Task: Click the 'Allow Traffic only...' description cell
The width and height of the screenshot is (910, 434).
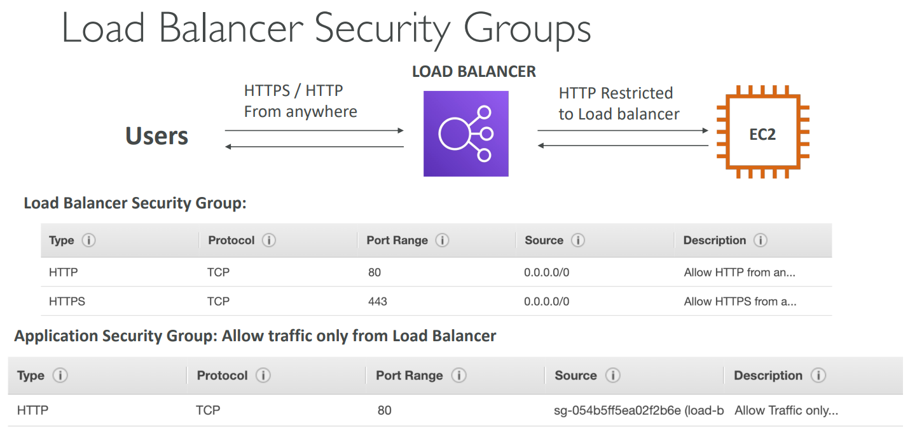Action: (786, 410)
